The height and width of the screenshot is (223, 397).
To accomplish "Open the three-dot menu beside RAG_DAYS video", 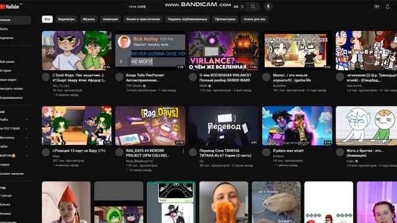I will [184, 151].
